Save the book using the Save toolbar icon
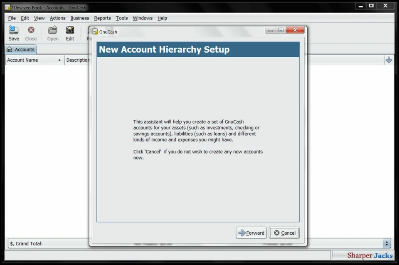 coord(14,33)
